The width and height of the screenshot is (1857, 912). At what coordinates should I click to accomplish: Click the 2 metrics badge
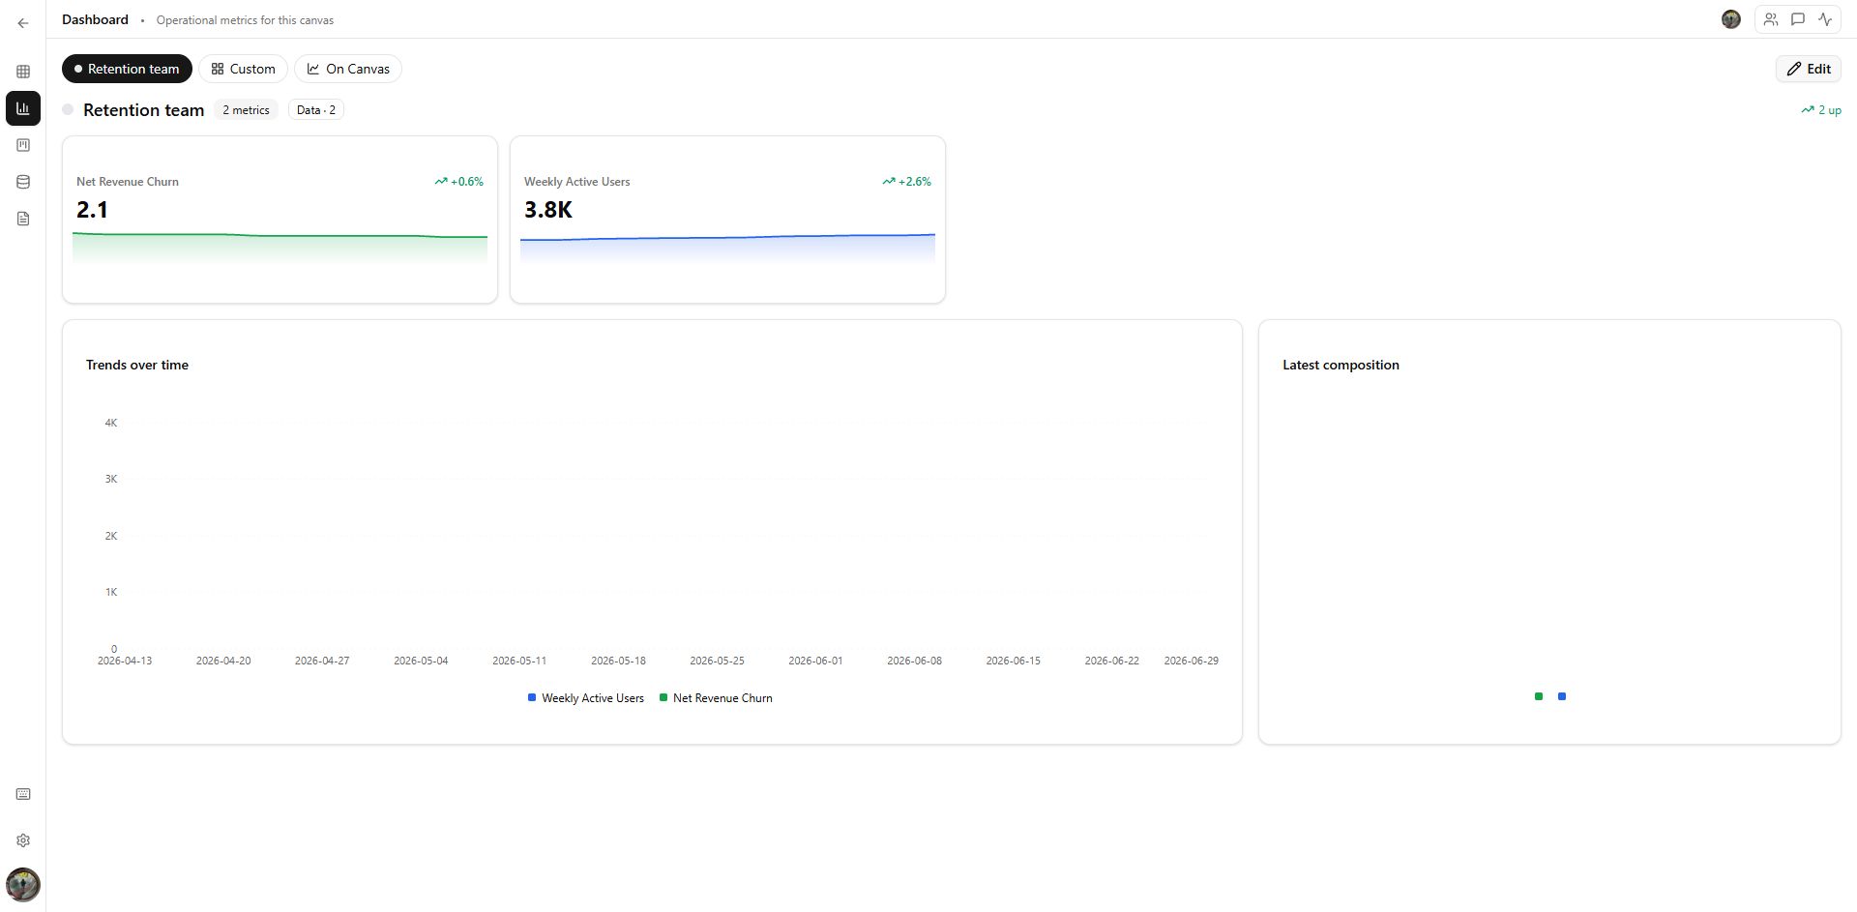246,110
